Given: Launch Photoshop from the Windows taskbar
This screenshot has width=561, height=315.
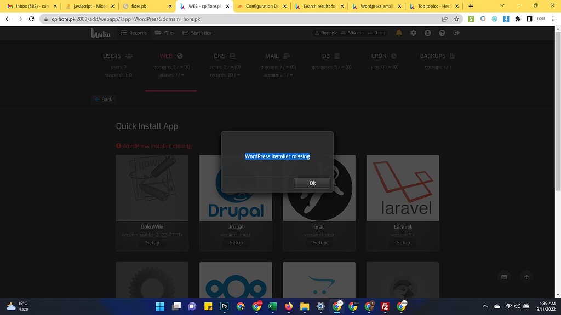Looking at the screenshot, I should [x=224, y=307].
